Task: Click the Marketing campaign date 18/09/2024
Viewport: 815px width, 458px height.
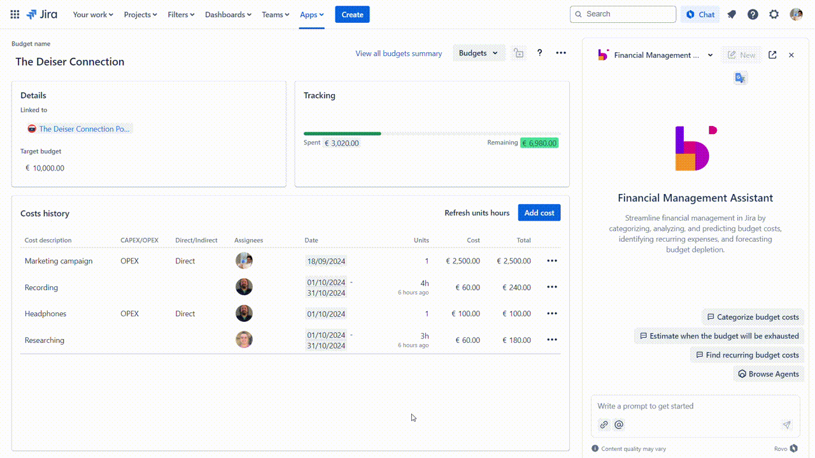Action: 326,261
